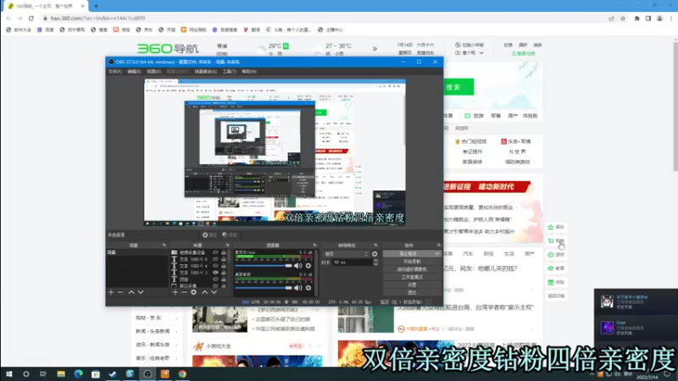Open OBS 视图(V) menu
678x381 pixels.
click(153, 72)
